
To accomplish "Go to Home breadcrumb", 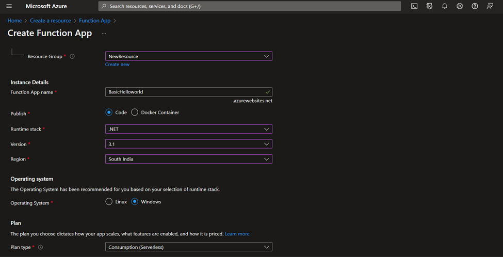I will point(15,21).
